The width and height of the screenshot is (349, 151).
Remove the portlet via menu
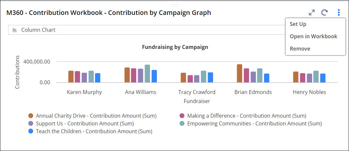click(x=300, y=49)
